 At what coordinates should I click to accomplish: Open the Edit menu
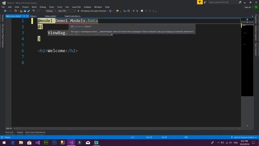coord(10,7)
